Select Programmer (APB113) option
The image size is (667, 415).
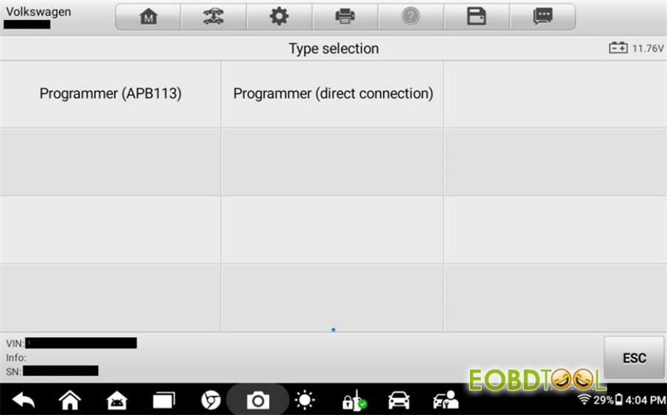click(x=110, y=94)
